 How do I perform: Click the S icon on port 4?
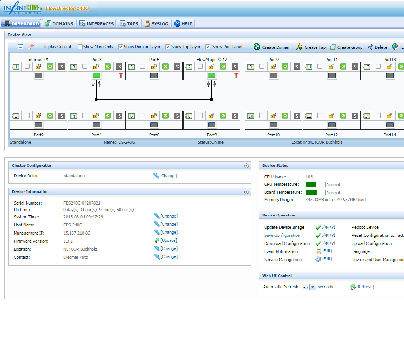[x=119, y=116]
